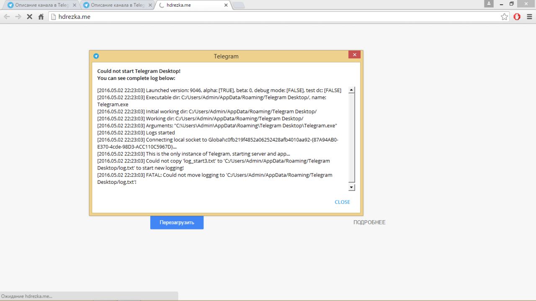Close the hdrezka.me tab
Image resolution: width=536 pixels, height=301 pixels.
(226, 5)
